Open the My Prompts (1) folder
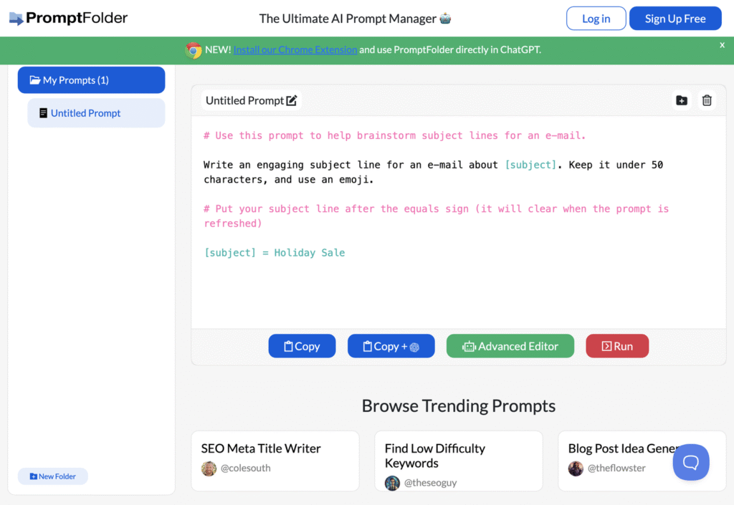 pos(91,80)
